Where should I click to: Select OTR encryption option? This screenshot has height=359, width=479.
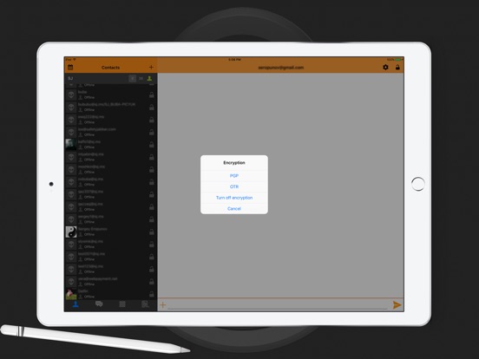tap(234, 186)
